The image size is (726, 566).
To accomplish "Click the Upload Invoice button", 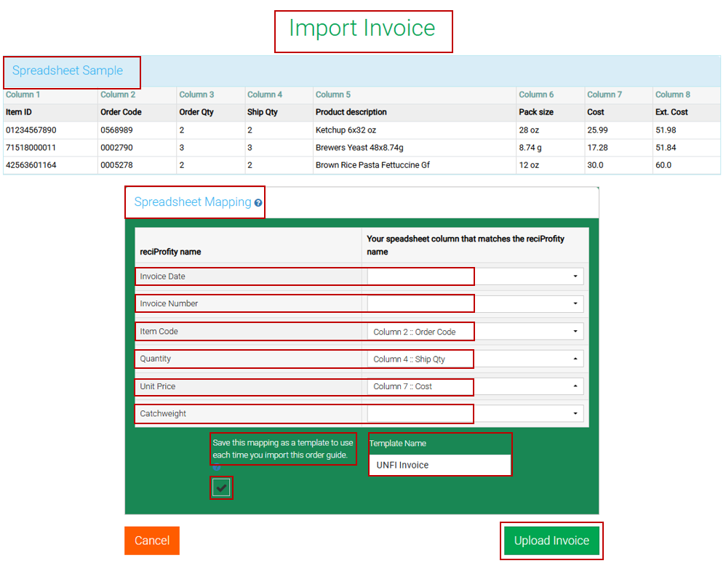I will click(551, 541).
